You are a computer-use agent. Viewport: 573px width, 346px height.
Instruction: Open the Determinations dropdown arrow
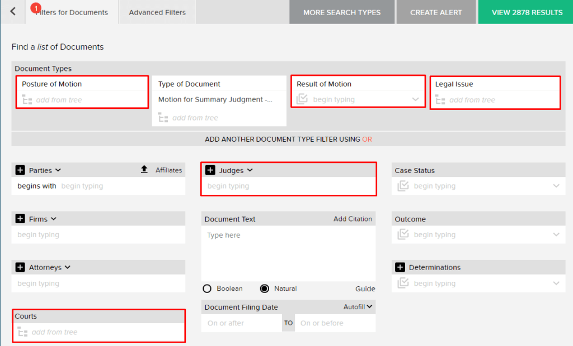point(556,283)
